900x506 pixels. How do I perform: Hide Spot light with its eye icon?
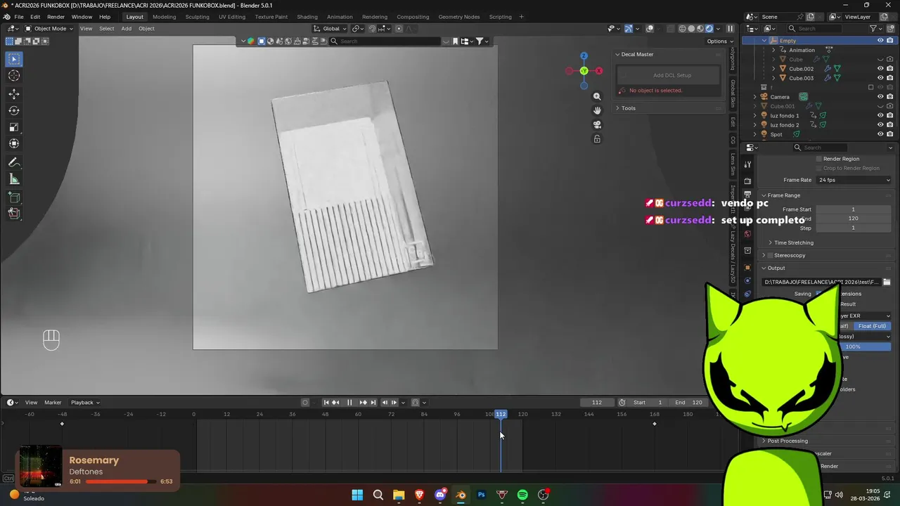tap(880, 134)
